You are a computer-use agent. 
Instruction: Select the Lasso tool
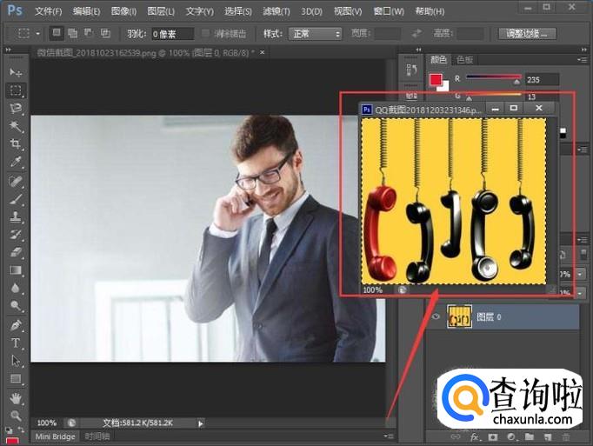(16, 109)
